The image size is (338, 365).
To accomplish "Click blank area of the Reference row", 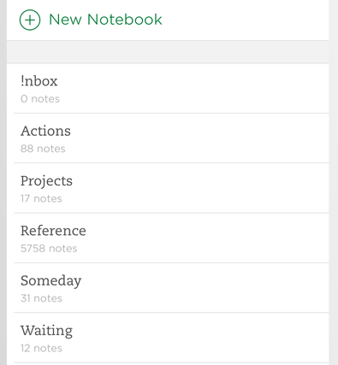I will 207,238.
